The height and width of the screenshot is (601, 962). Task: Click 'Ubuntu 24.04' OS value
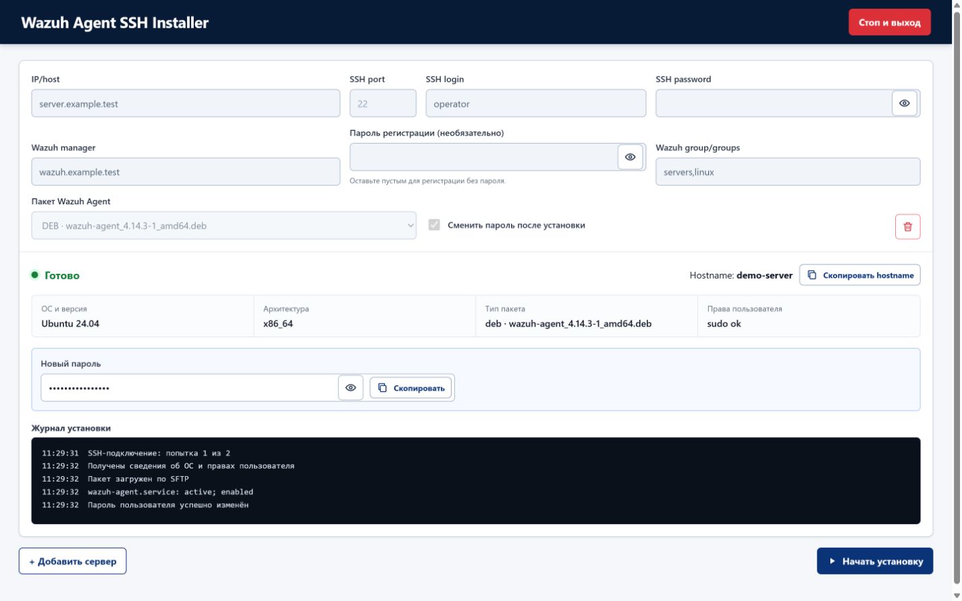point(70,324)
